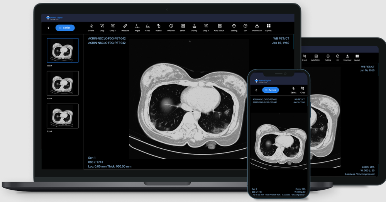Click "Loc: 0.00 mm Thick: 950.00 mm" on laptop

point(110,166)
